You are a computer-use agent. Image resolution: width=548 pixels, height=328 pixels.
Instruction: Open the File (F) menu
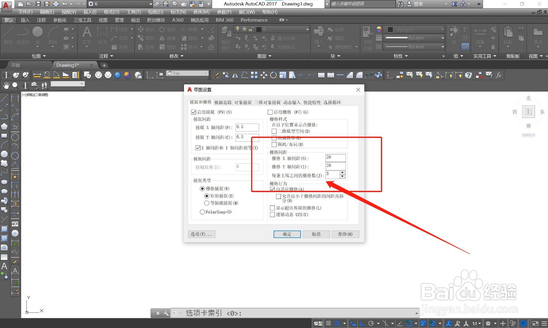25,12
